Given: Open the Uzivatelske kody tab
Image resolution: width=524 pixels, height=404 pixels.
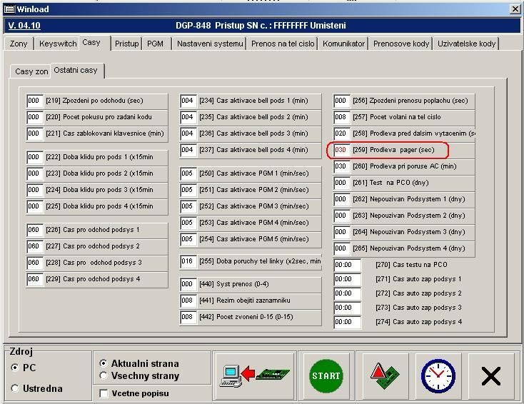Looking at the screenshot, I should coord(467,44).
